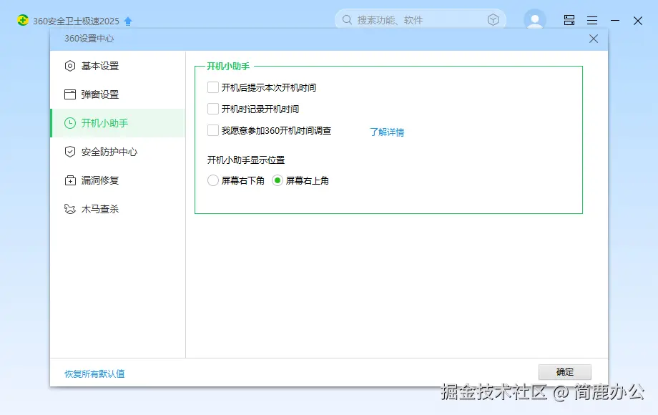Click the green 开机小助手 group heading
Image resolution: width=658 pixels, height=415 pixels.
pyautogui.click(x=228, y=66)
